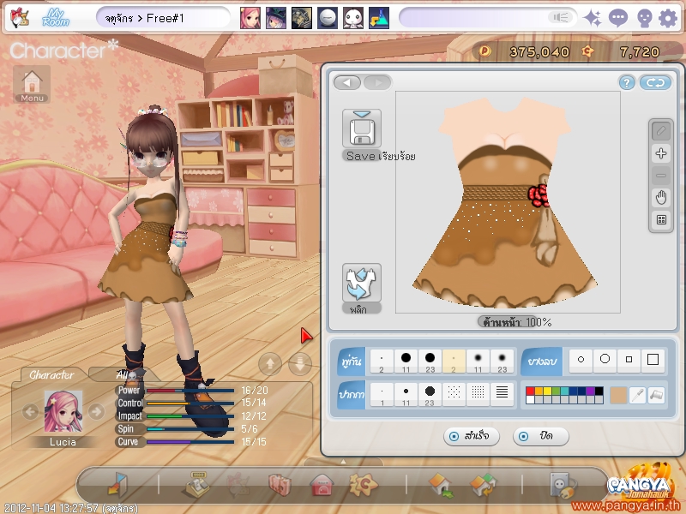Click the pink-haired girl avatar in top bar
686x514 pixels.
[250, 18]
